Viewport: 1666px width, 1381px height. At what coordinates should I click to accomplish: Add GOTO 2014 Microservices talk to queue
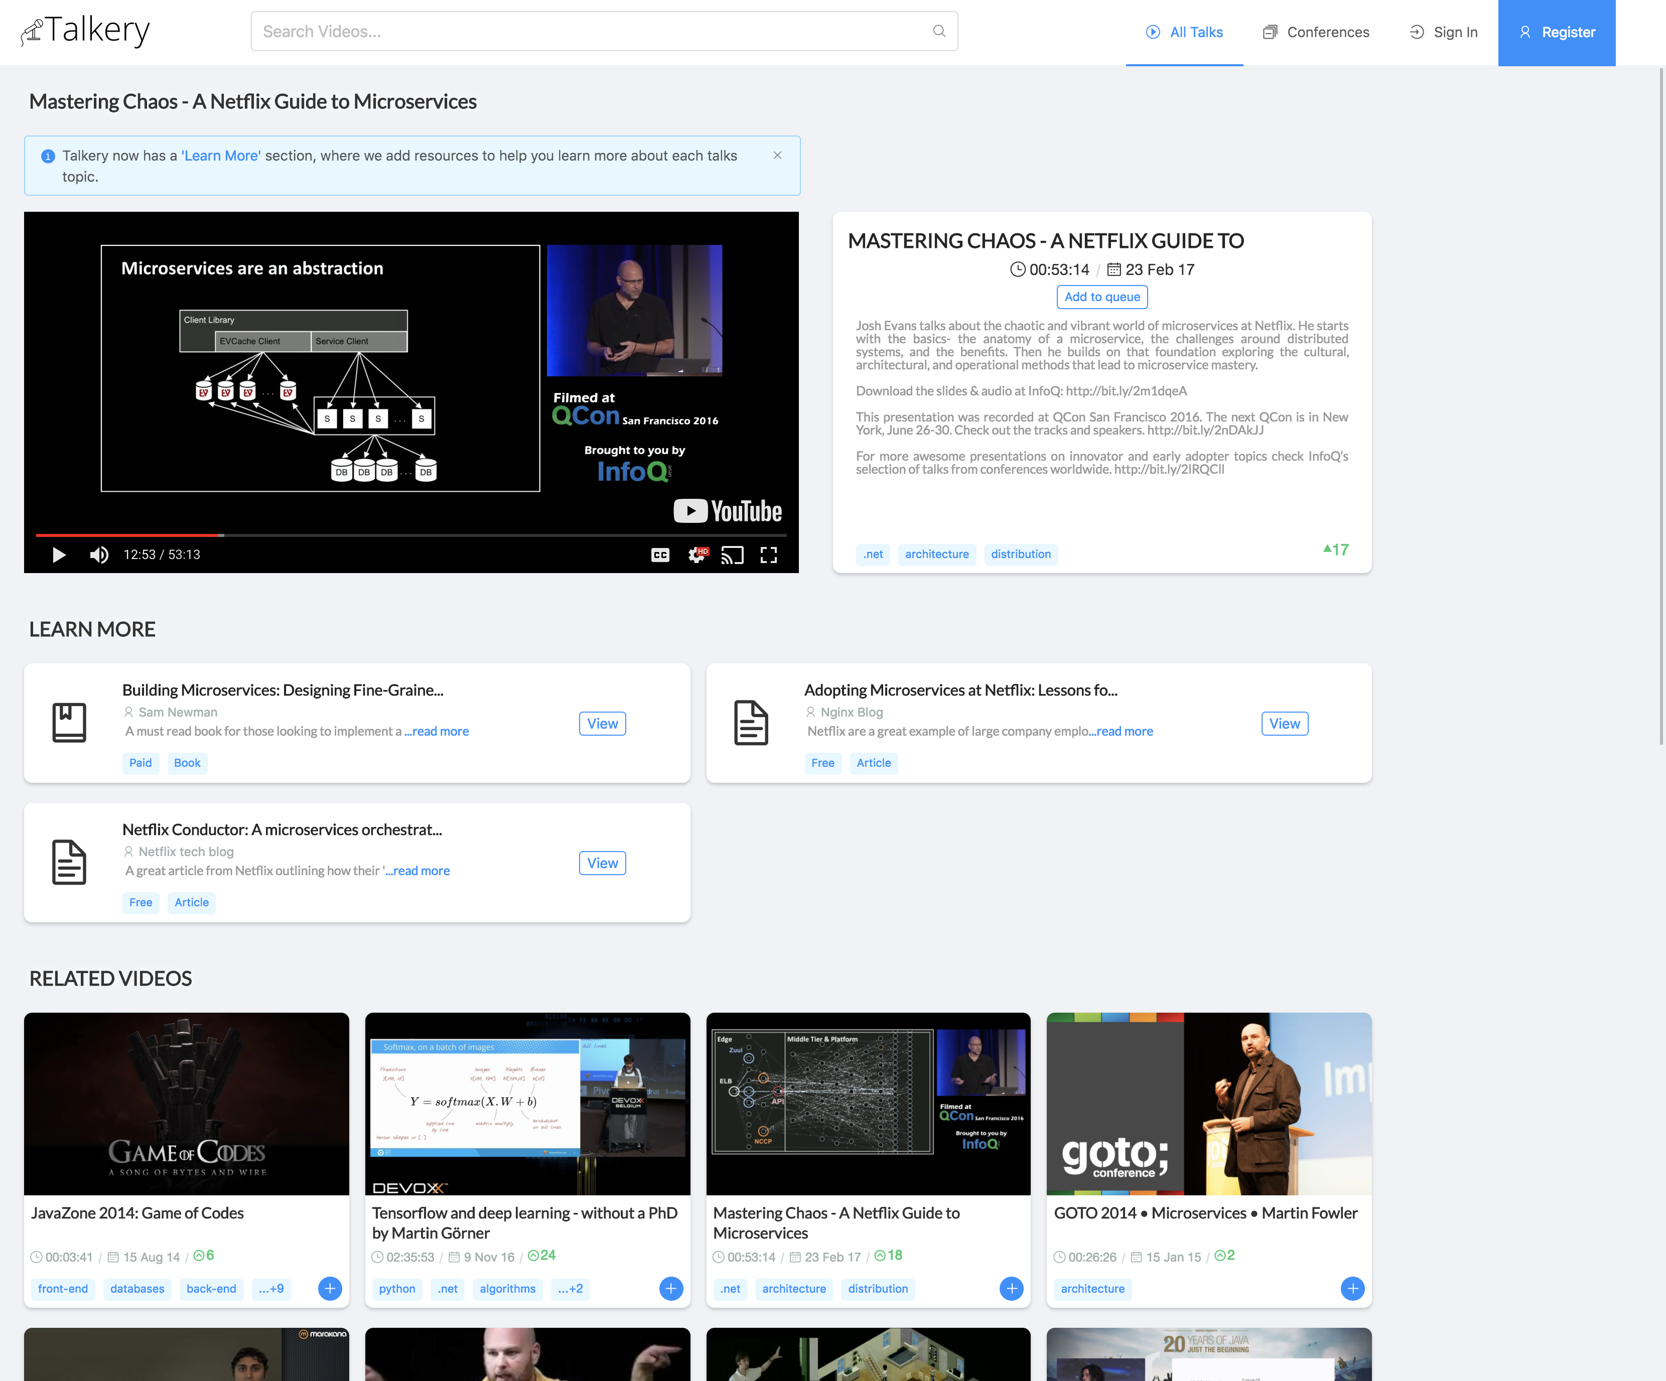click(1352, 1288)
